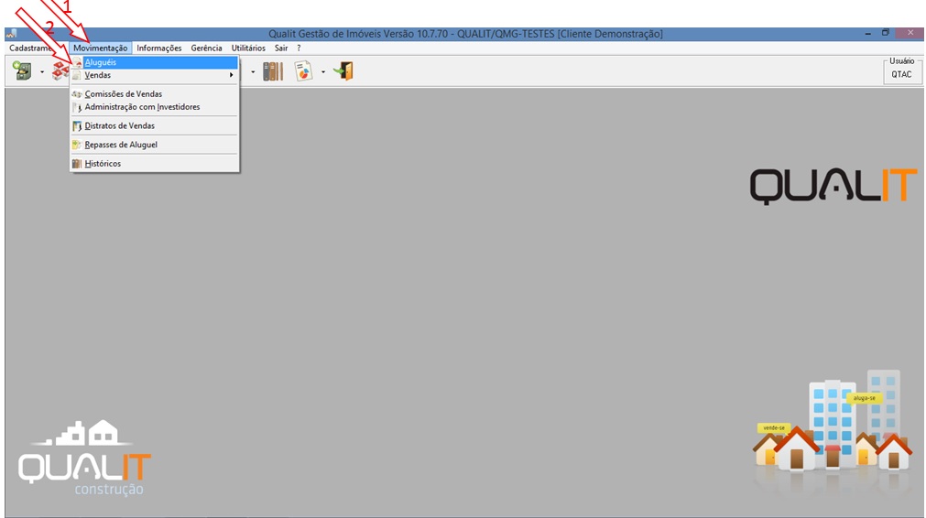Select Administração com Investidores
This screenshot has width=926, height=518.
click(154, 107)
